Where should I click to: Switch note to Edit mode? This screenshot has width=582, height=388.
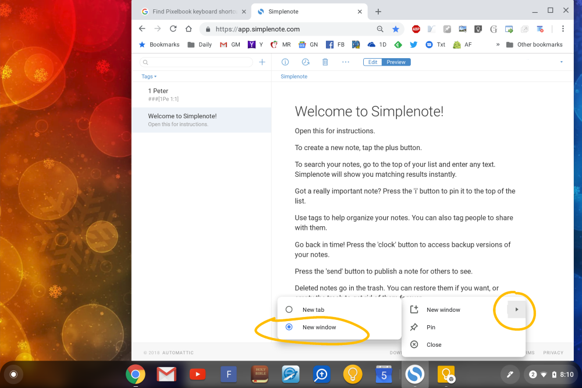tap(372, 62)
